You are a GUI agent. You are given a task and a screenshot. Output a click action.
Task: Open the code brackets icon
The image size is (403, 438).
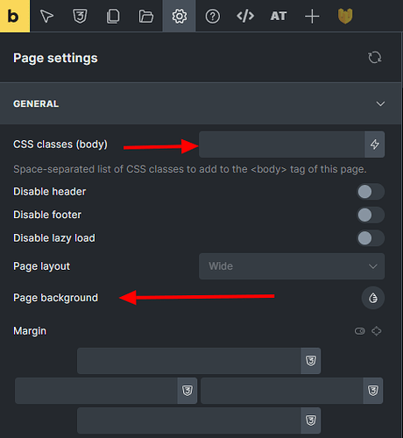(x=245, y=16)
